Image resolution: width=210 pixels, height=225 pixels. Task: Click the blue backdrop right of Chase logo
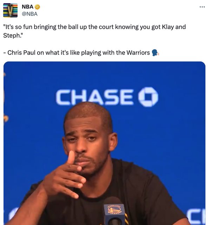pyautogui.click(x=182, y=97)
